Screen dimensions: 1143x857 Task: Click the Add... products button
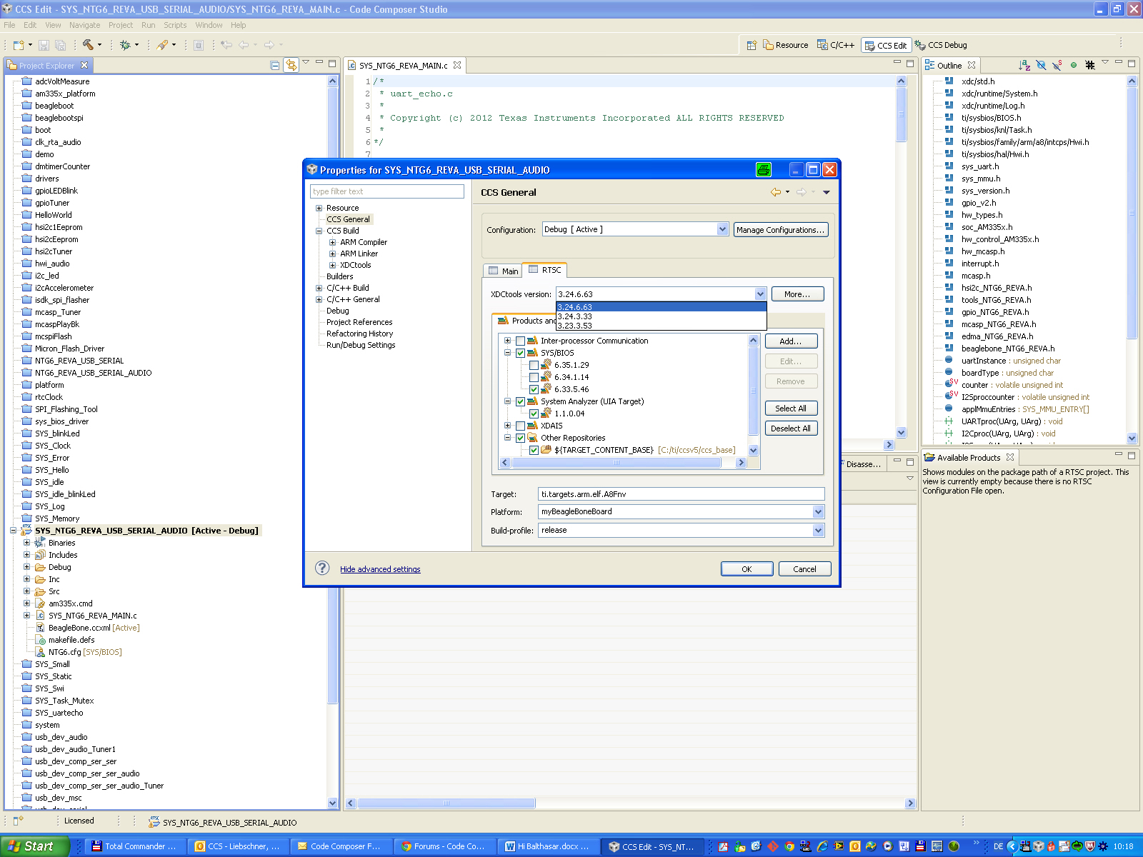(791, 341)
